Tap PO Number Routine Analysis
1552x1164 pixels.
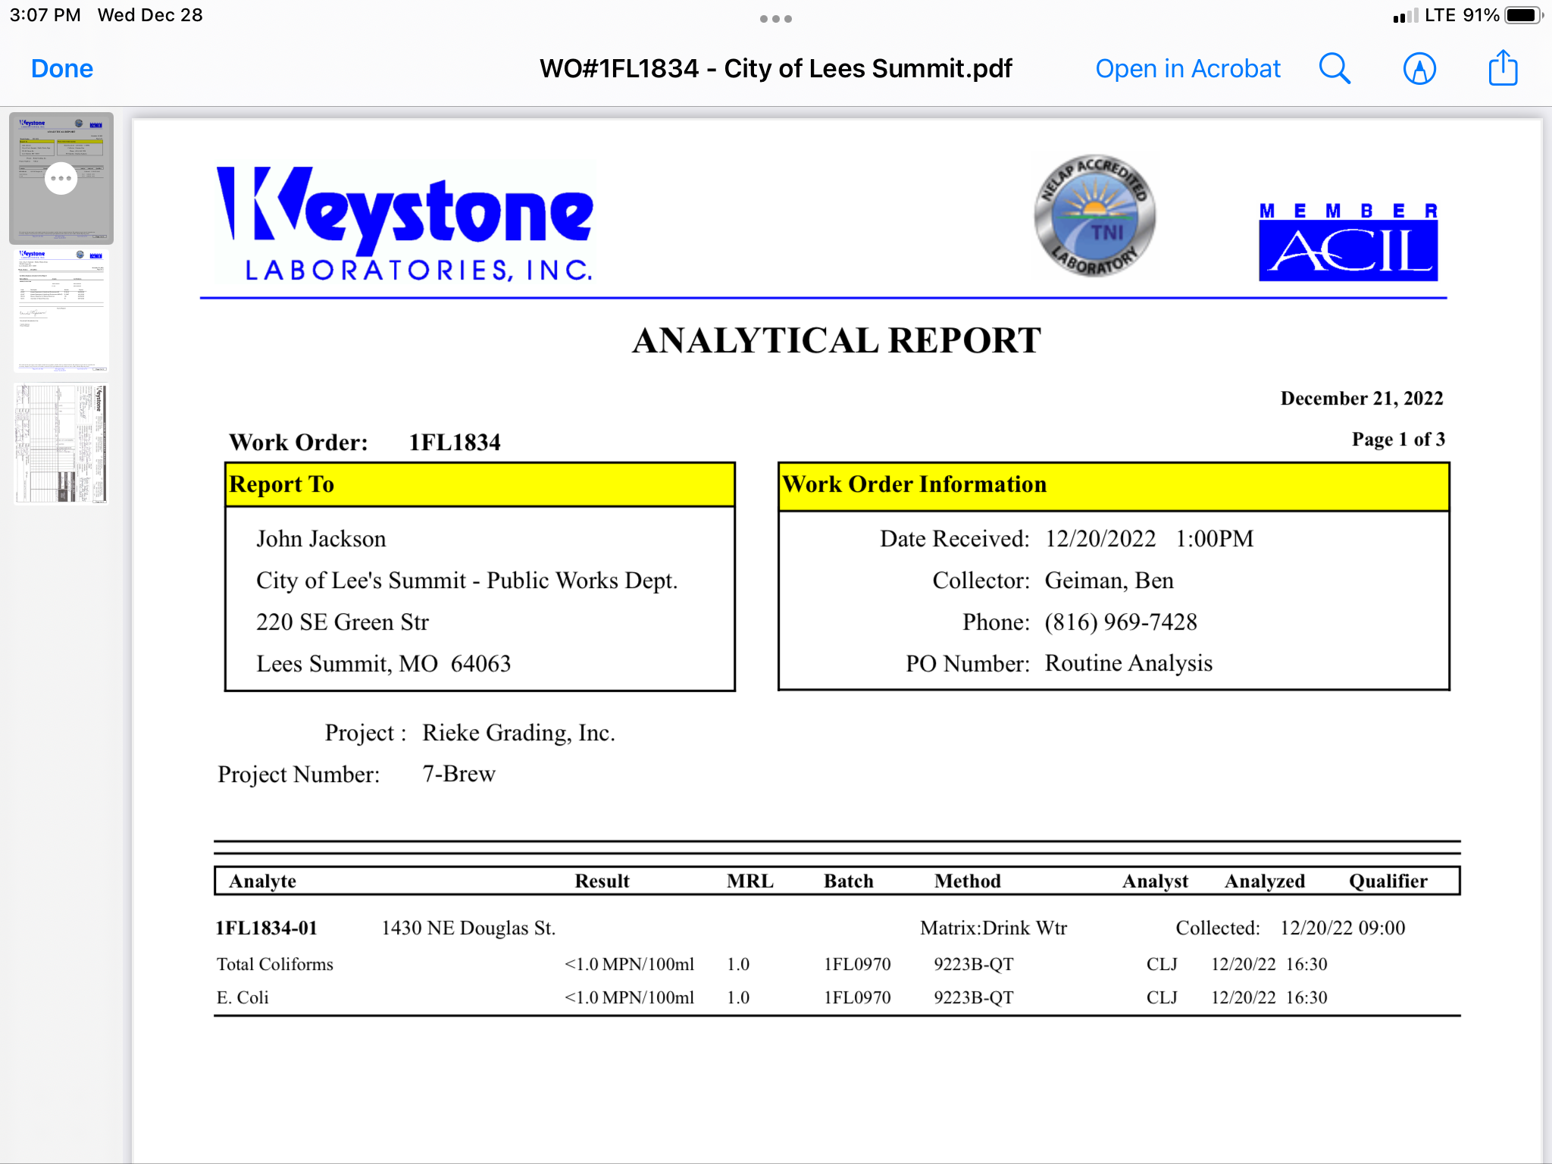coord(1128,663)
